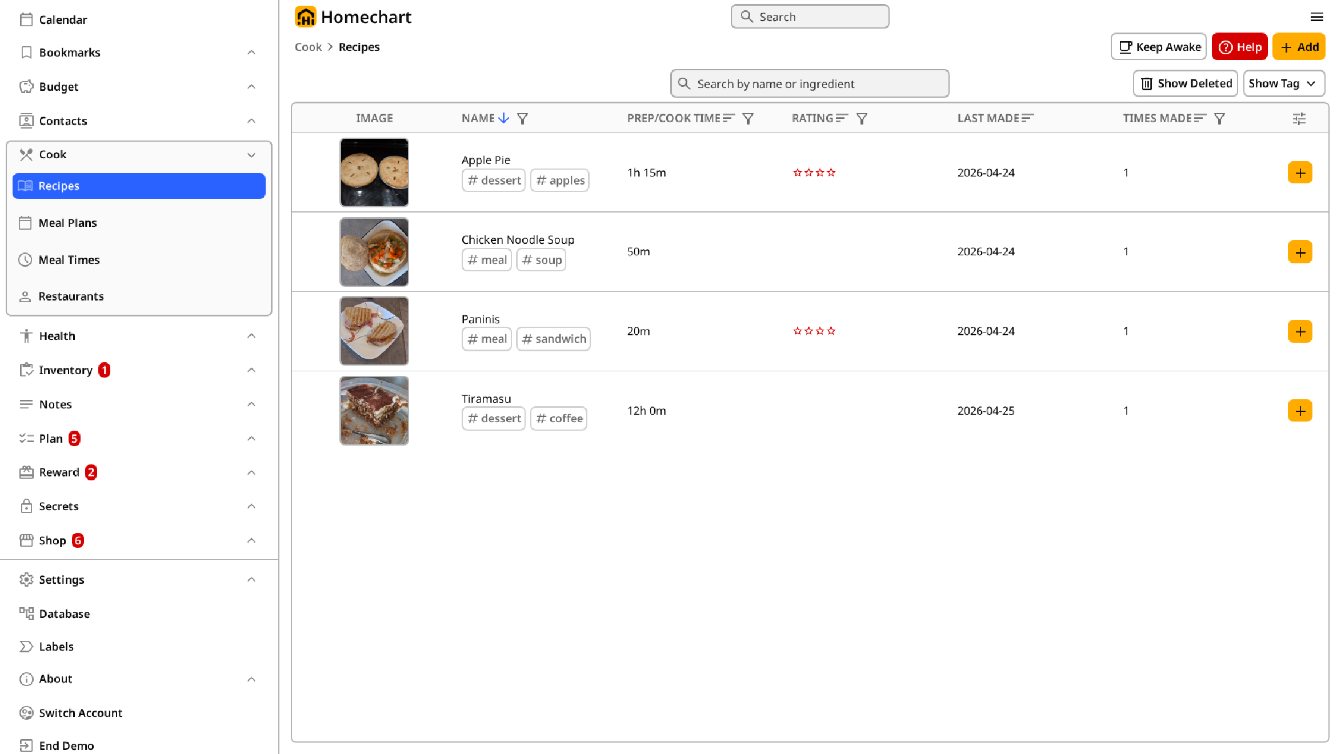Toggle Prep/Cook Time sorting
Screen dimensions: 1341x754
pos(729,118)
